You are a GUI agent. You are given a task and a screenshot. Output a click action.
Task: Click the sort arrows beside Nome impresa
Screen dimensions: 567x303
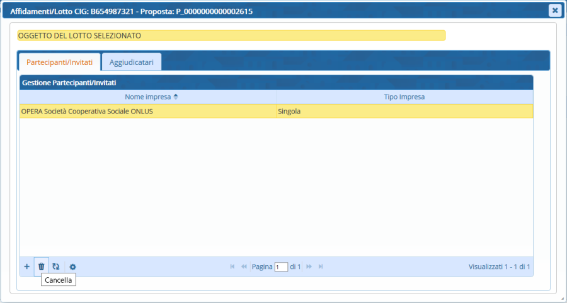(176, 97)
